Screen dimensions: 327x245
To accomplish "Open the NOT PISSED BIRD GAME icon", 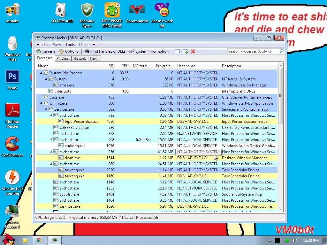I will tap(112, 15).
